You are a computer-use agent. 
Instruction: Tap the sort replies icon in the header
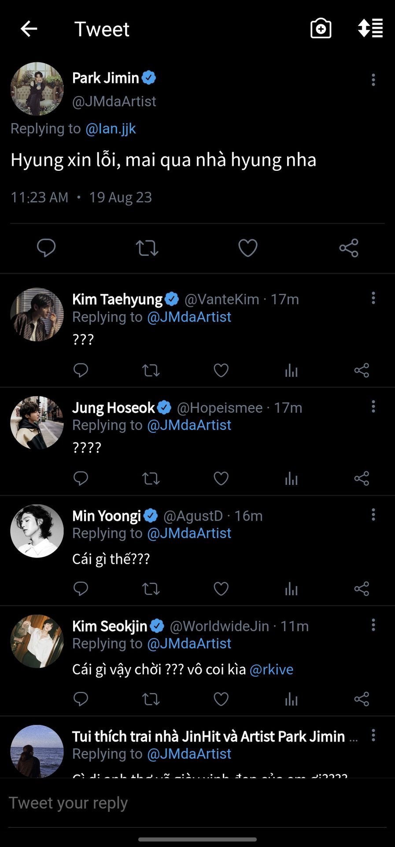pyautogui.click(x=370, y=29)
